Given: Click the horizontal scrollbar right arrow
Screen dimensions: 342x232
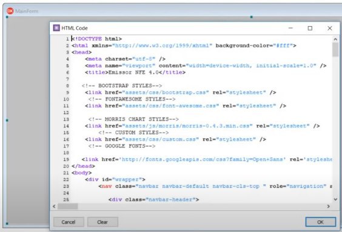Looking at the screenshot, I should click(x=329, y=206).
